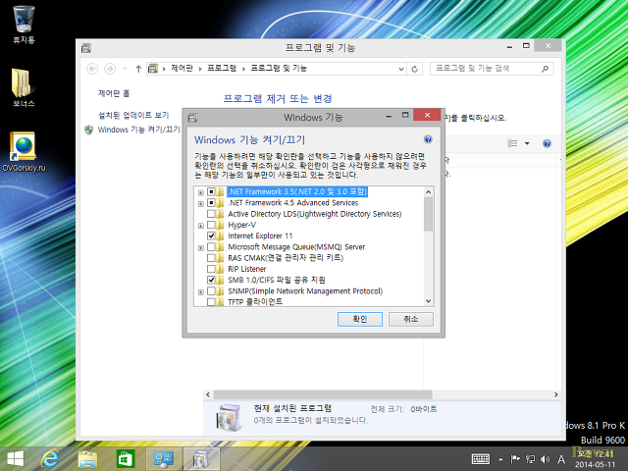The image size is (628, 471).
Task: Expand SNMP tree node
Action: tap(200, 292)
